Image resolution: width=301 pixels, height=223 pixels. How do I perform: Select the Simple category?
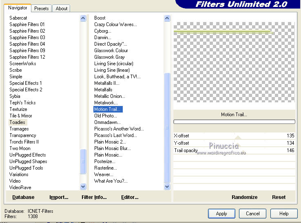click(16, 77)
